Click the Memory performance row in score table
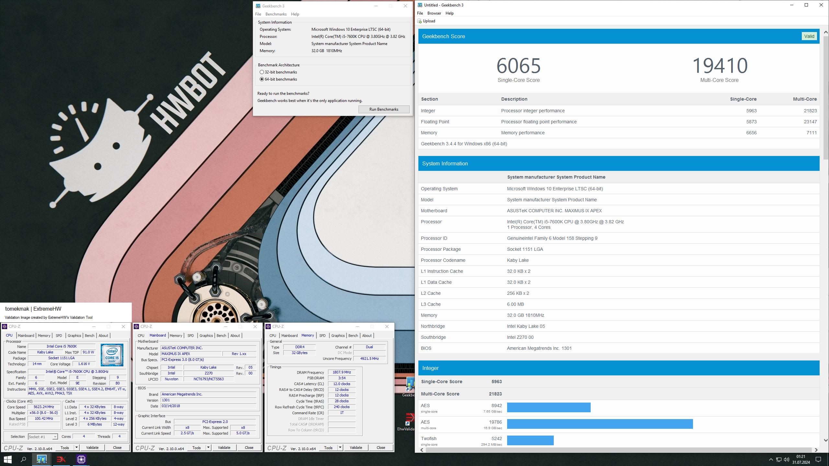829x466 pixels. (x=619, y=133)
